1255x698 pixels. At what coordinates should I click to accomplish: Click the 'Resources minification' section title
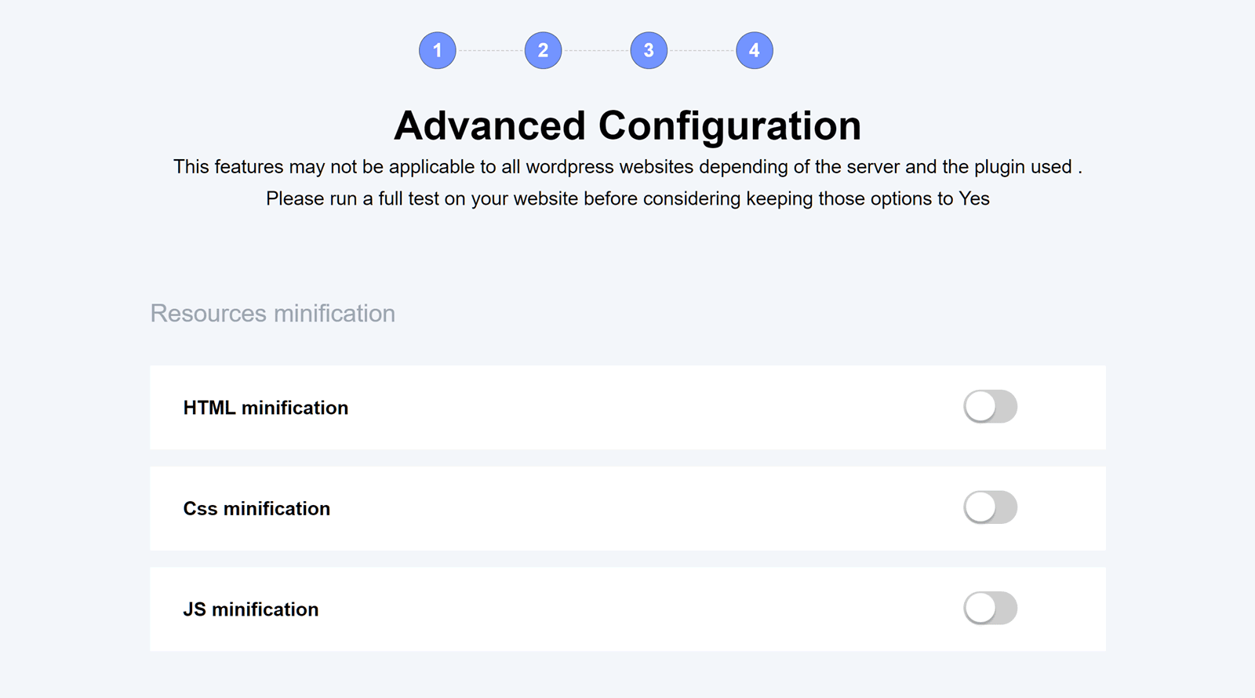pyautogui.click(x=272, y=313)
